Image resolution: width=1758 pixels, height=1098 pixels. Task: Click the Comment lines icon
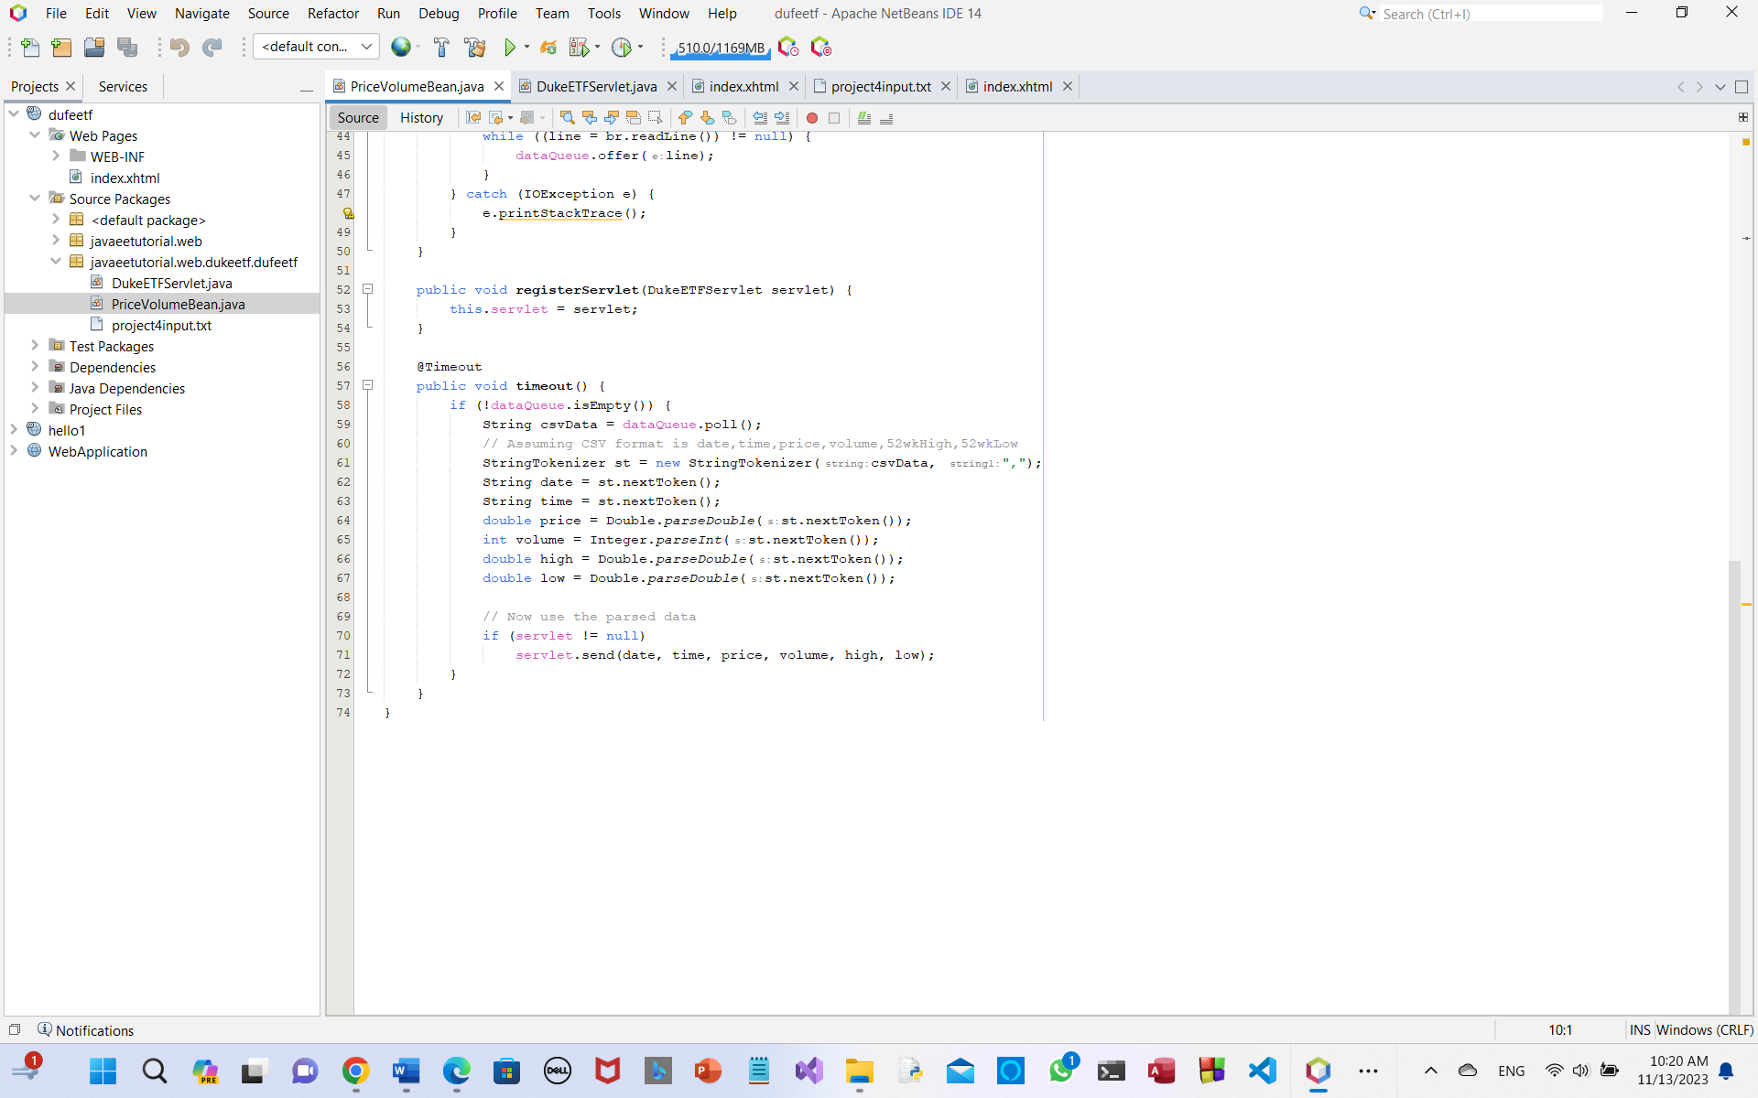(x=863, y=117)
